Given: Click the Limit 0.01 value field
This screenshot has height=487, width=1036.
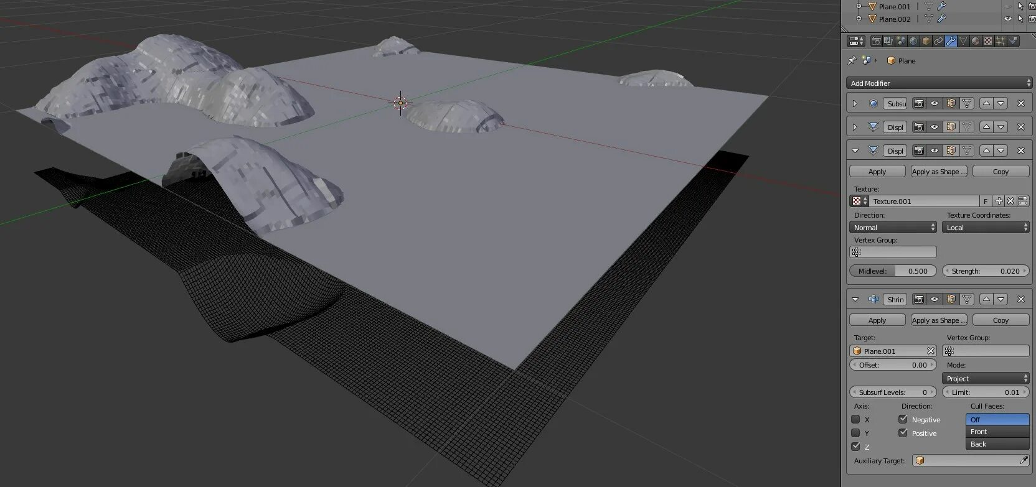Looking at the screenshot, I should (986, 392).
